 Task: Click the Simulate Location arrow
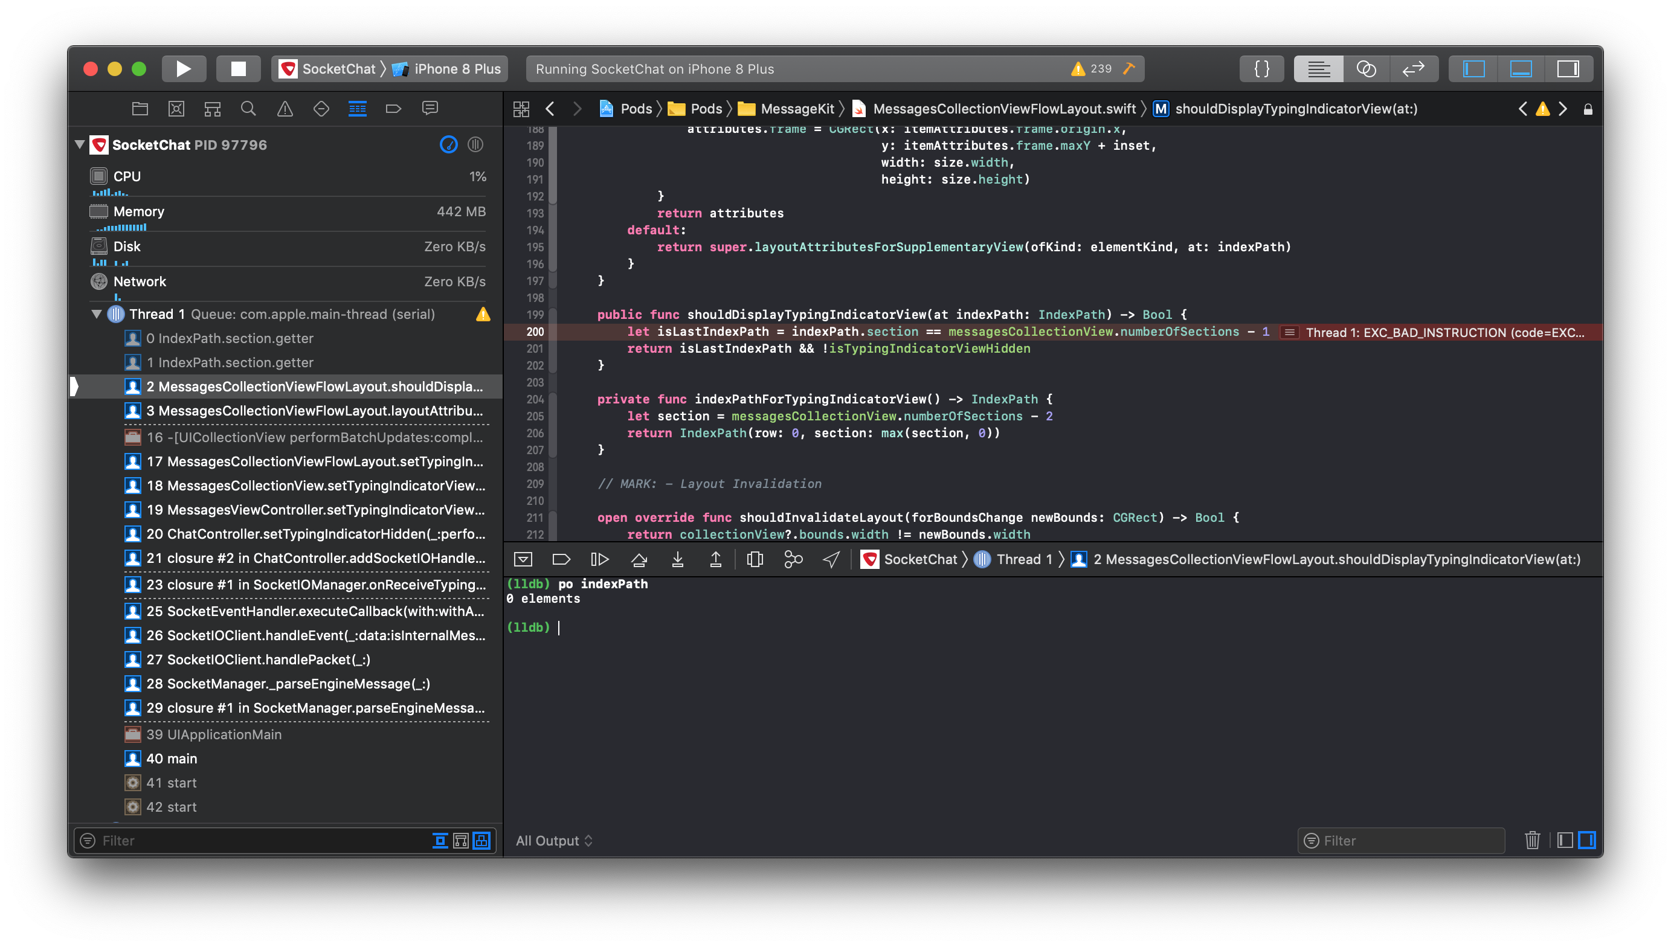pyautogui.click(x=831, y=559)
